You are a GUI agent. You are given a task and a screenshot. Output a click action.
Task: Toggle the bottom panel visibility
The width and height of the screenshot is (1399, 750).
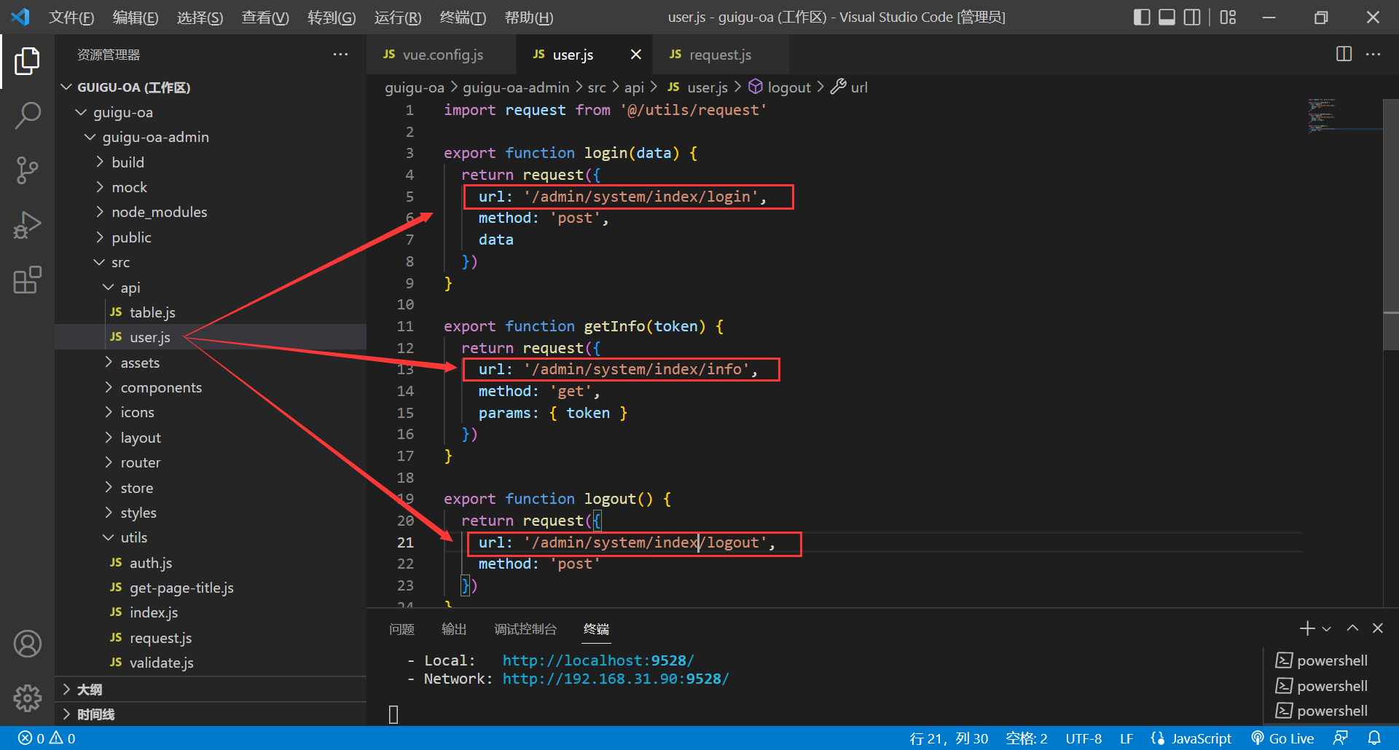pos(1167,17)
